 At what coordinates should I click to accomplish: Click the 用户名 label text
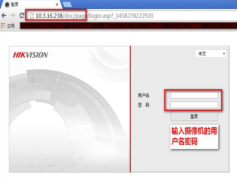[x=143, y=95]
